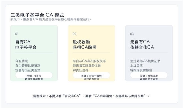Viewport: 183px width, 108px height.
Task: Open the yellow 股权收购 获得CA牌照 card
Action: click(91, 53)
